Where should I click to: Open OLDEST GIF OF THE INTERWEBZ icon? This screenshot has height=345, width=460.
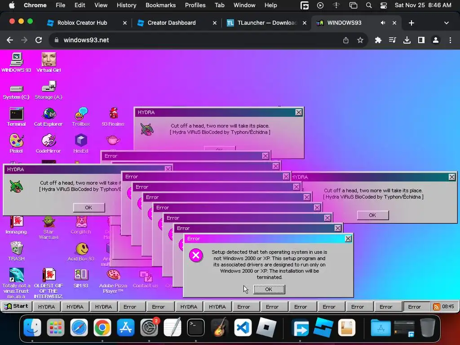(x=49, y=283)
